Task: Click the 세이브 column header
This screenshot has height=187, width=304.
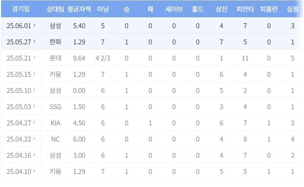Action: click(x=174, y=9)
